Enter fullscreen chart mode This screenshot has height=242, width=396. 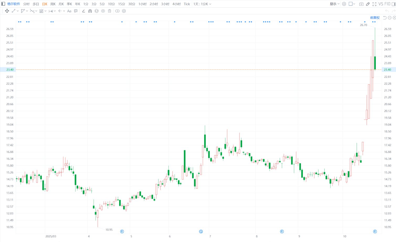374,4
